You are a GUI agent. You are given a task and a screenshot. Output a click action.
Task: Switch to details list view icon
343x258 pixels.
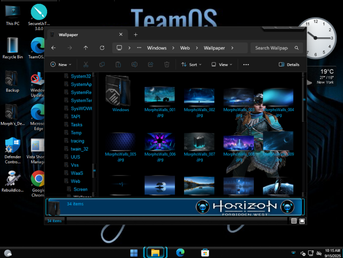[294, 221]
